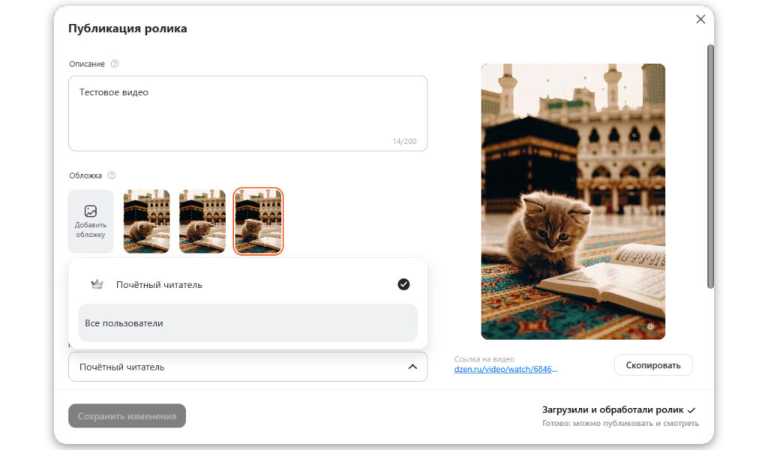Click the Публикация ролика heading
Viewport: 768px width, 450px height.
click(127, 28)
